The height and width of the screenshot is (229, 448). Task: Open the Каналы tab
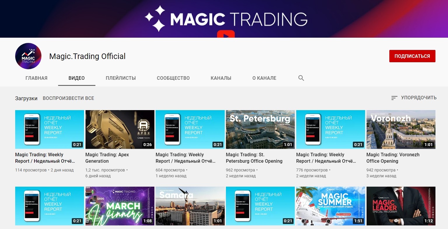[x=221, y=78]
